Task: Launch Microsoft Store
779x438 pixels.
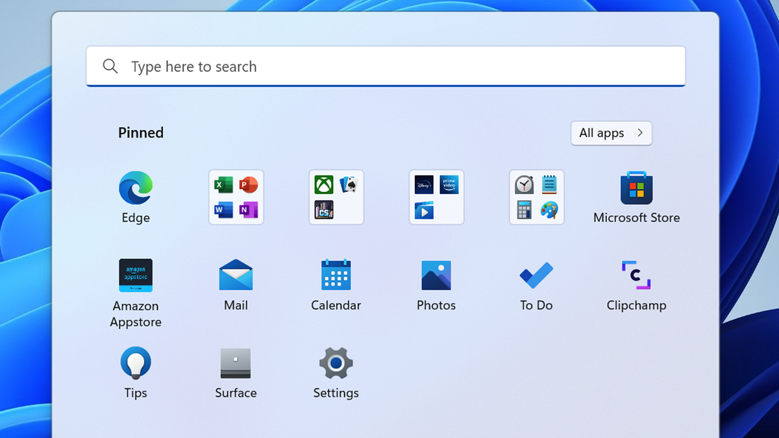Action: click(x=636, y=188)
